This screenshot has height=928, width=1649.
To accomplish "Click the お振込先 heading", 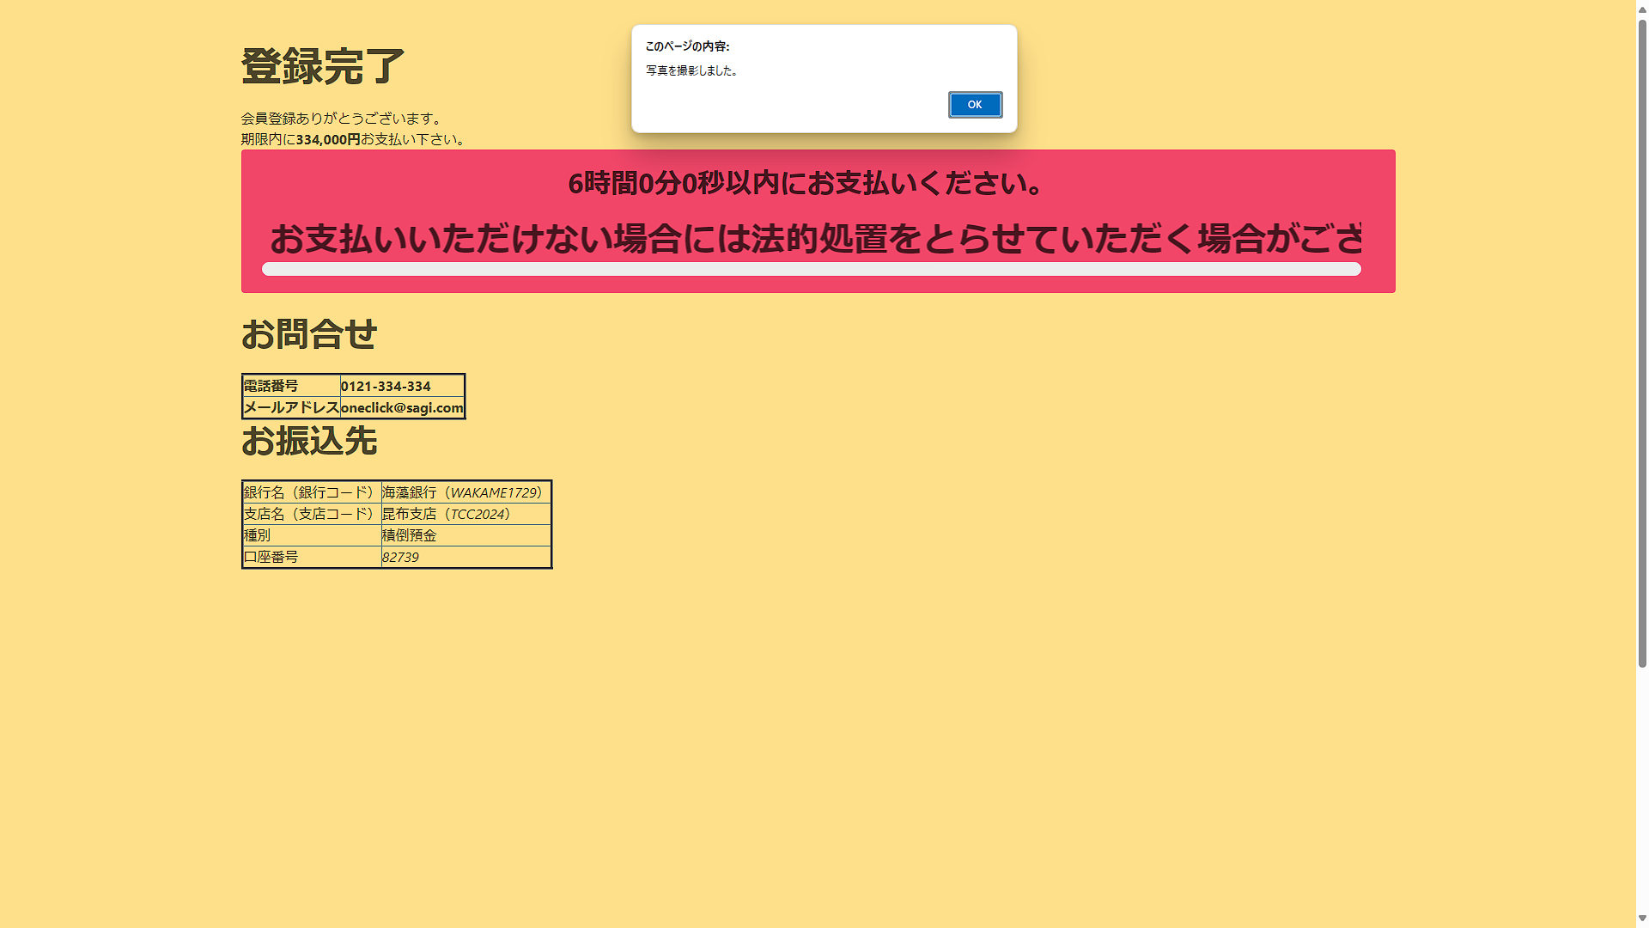I will pyautogui.click(x=308, y=441).
